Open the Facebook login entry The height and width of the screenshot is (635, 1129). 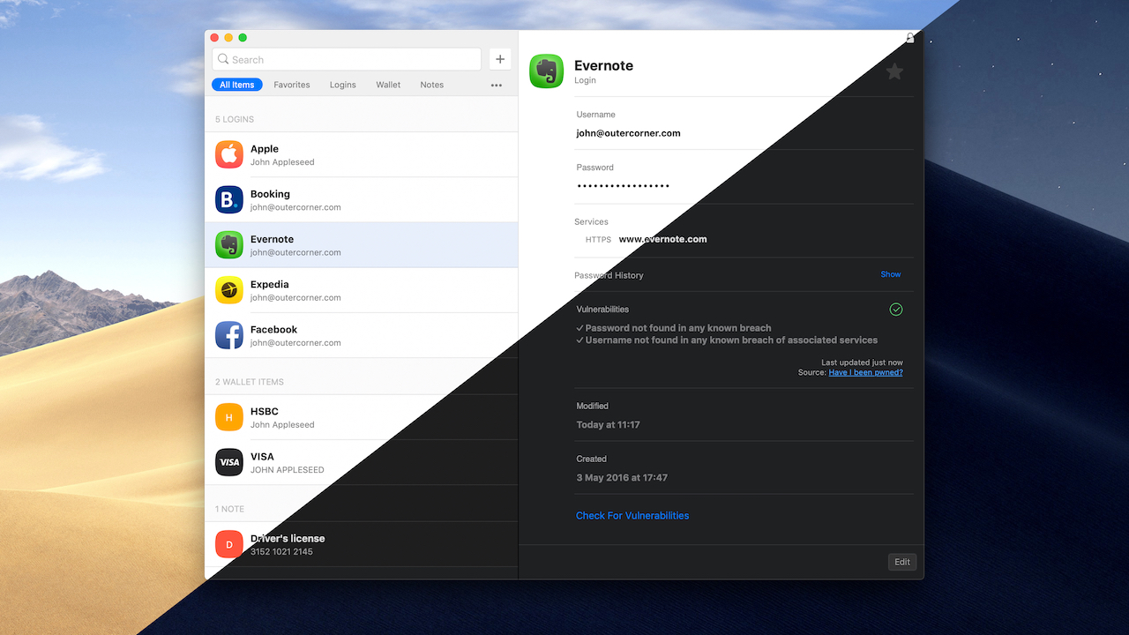362,335
